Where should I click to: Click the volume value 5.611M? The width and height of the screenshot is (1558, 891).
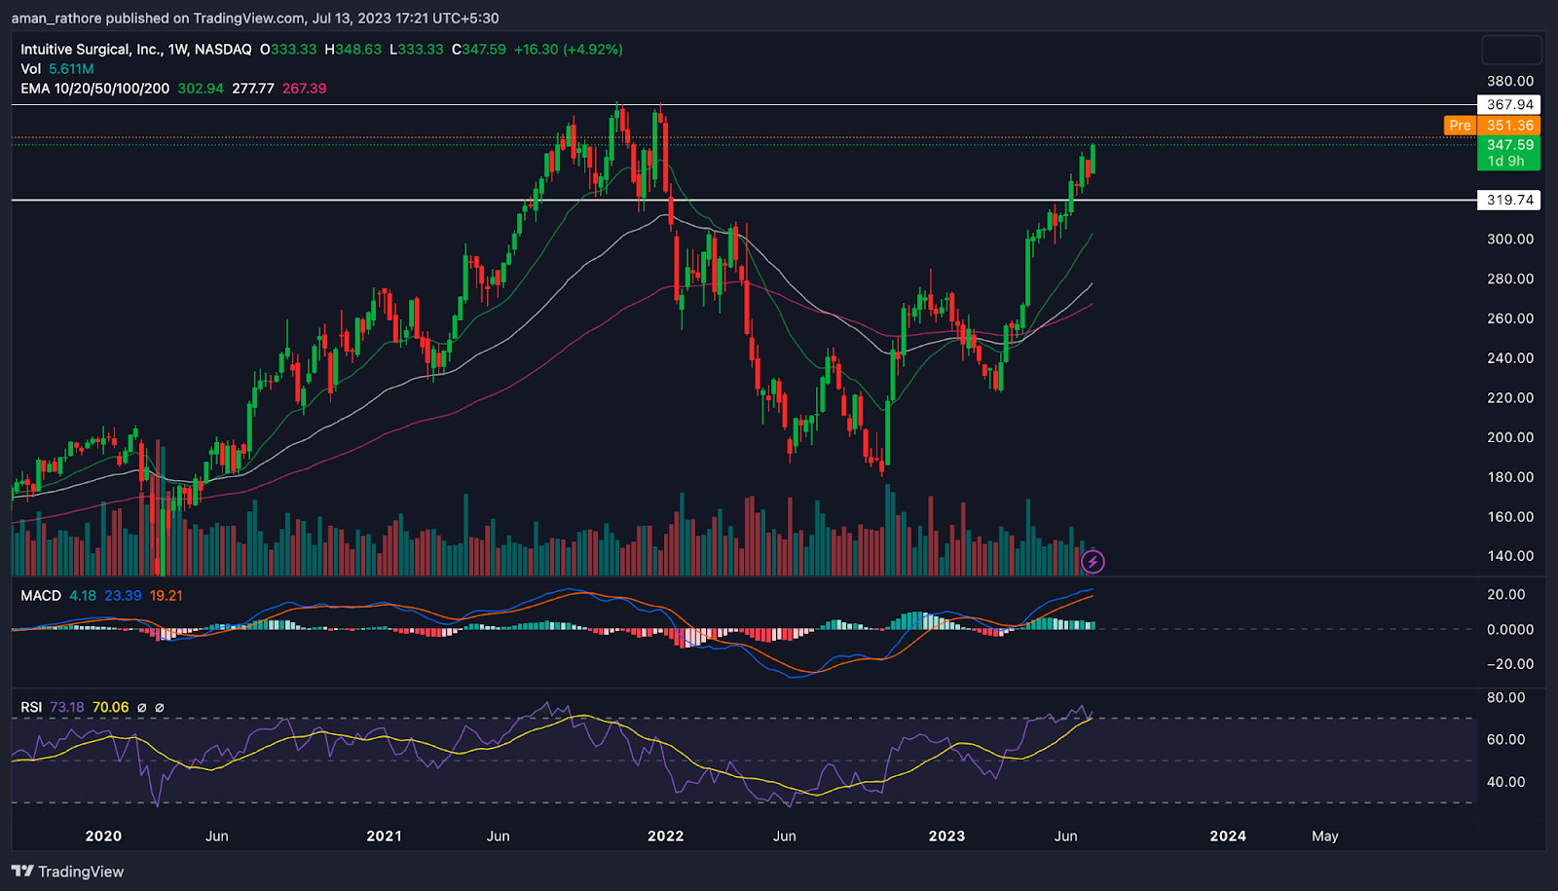(71, 68)
